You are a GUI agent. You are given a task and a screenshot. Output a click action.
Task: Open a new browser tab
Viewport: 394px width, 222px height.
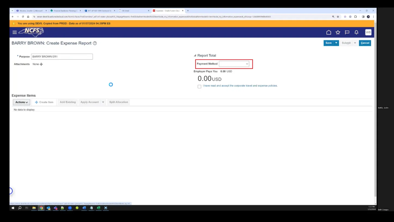[x=188, y=11]
